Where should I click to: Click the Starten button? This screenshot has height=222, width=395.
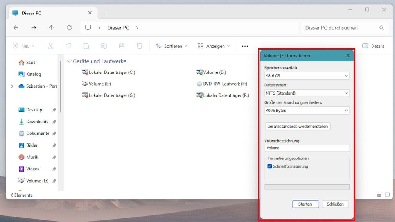(x=305, y=204)
